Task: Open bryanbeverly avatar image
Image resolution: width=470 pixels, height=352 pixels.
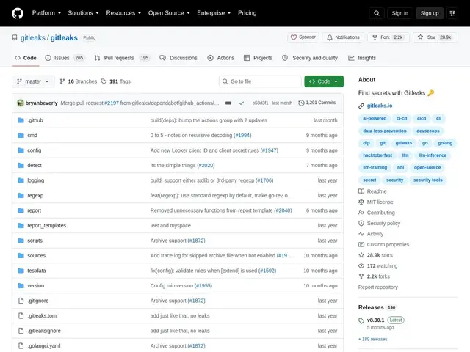Action: coord(21,103)
